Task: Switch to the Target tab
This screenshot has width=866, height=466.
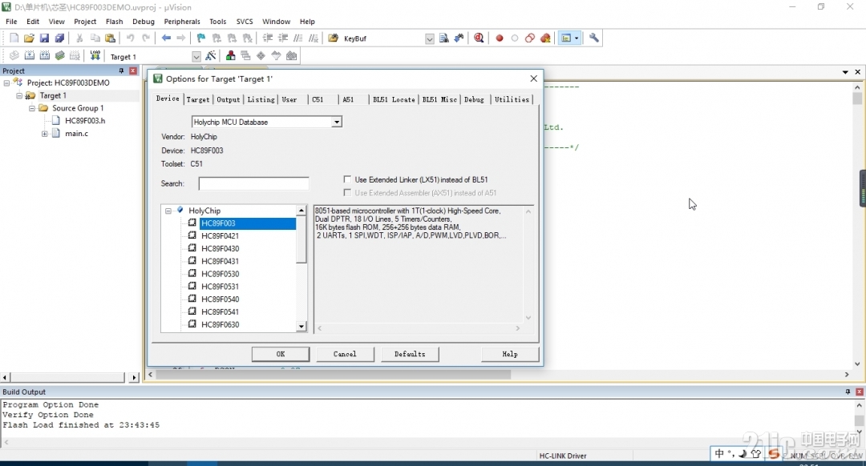Action: [x=198, y=99]
